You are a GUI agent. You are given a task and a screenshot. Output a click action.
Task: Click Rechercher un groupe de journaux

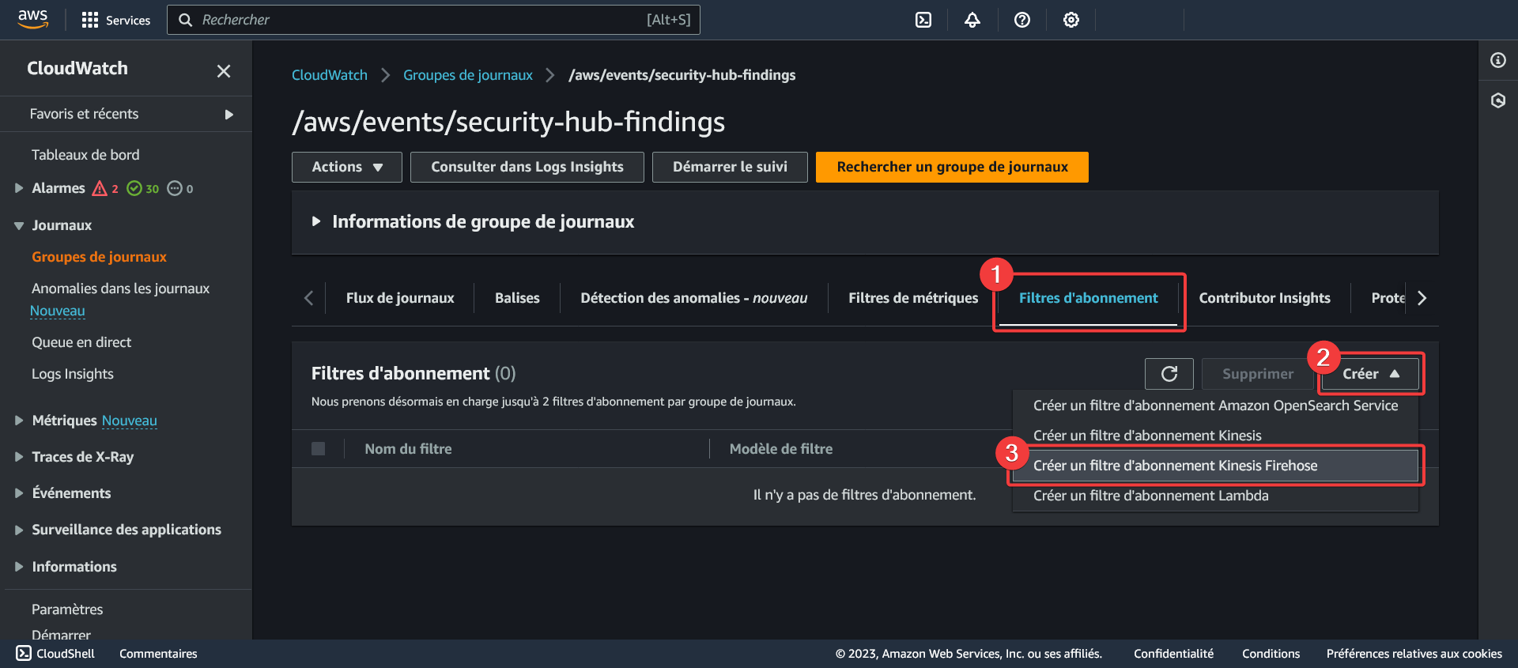[x=952, y=167]
